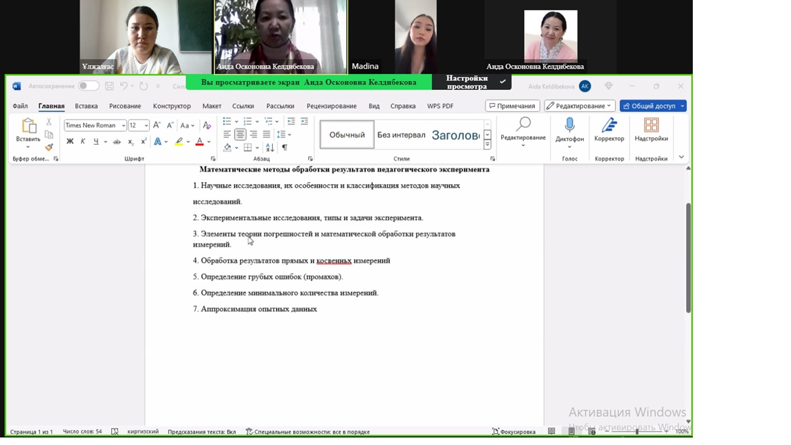Click the Общий доступ share button
The height and width of the screenshot is (445, 791).
pos(652,106)
